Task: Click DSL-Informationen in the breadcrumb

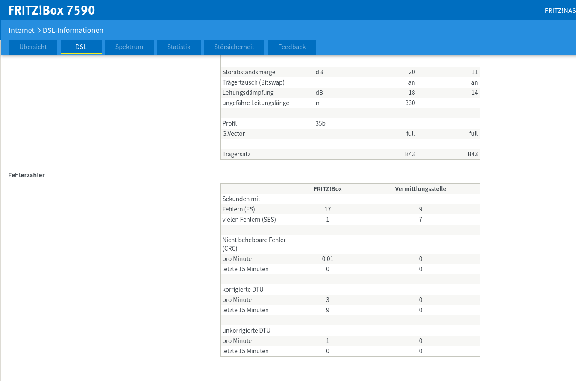Action: (x=73, y=30)
